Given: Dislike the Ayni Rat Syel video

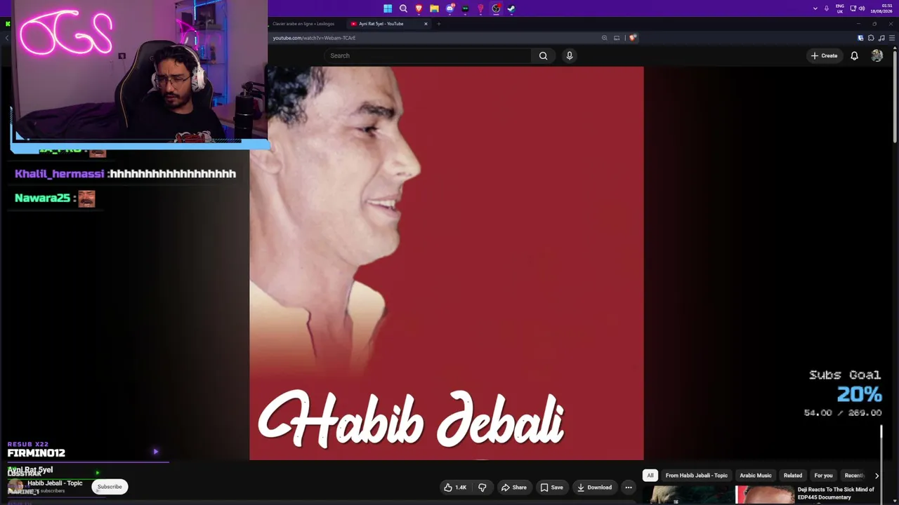Looking at the screenshot, I should [x=482, y=487].
